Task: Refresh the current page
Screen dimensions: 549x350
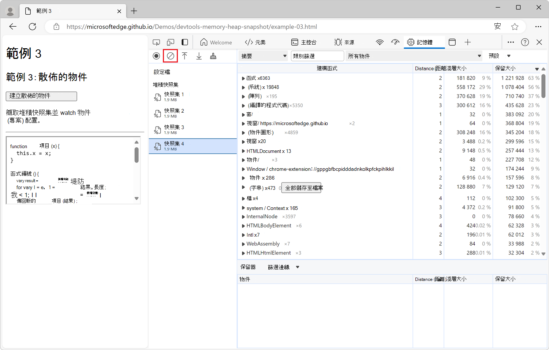Action: tap(33, 27)
